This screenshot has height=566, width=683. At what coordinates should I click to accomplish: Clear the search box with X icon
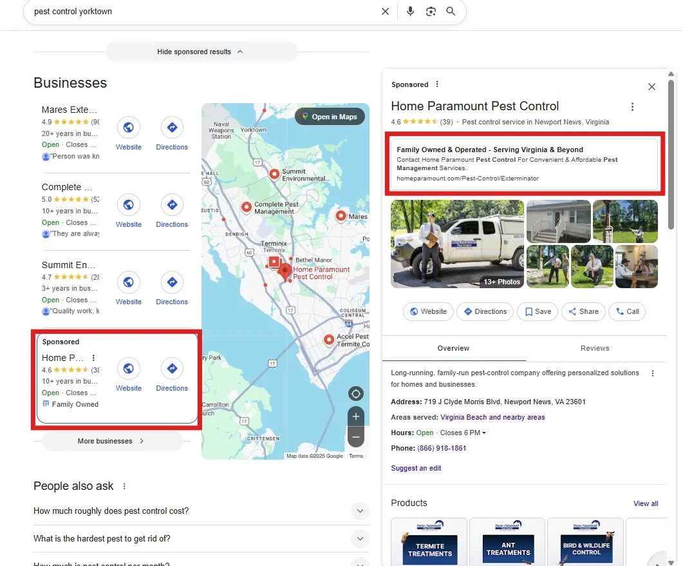tap(385, 12)
